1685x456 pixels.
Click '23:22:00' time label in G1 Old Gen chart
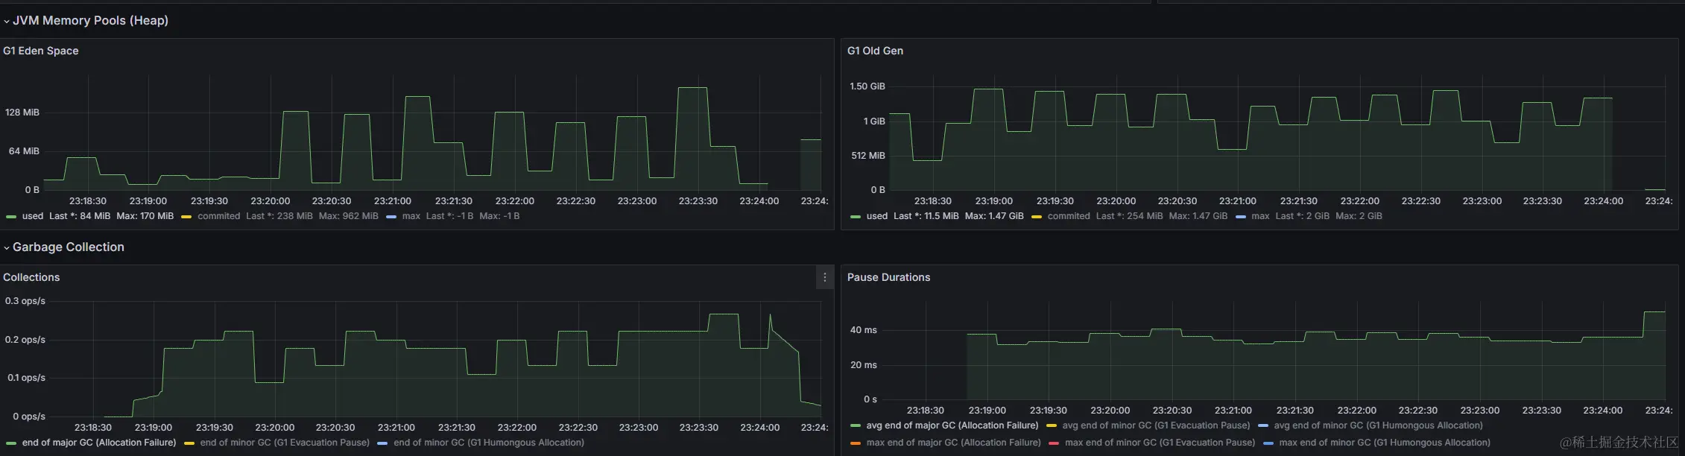click(1359, 201)
